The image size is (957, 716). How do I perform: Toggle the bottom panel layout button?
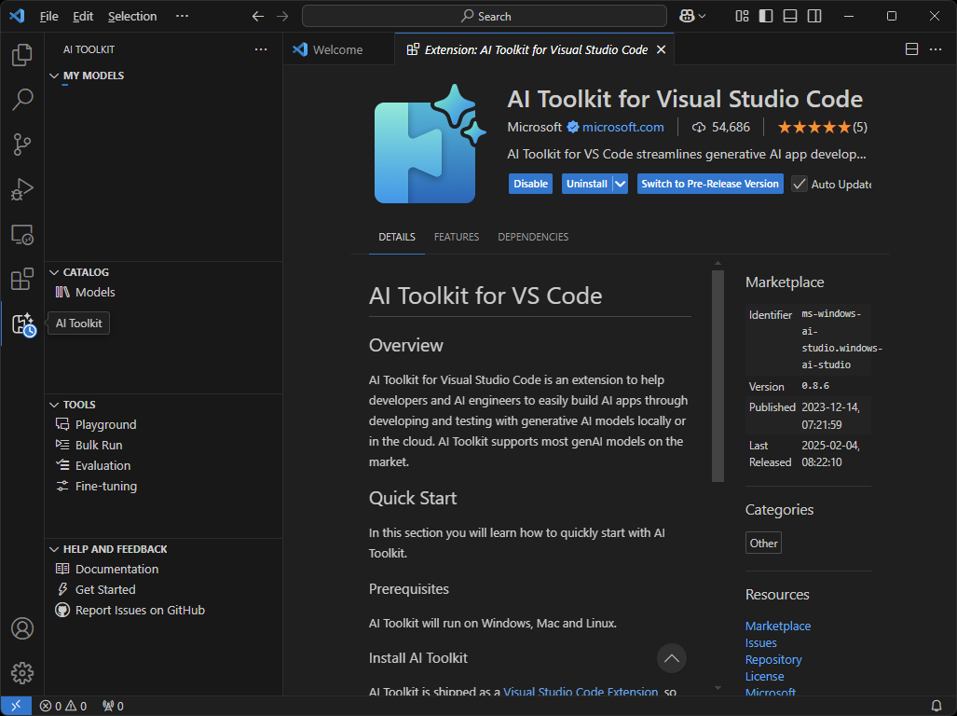[790, 16]
